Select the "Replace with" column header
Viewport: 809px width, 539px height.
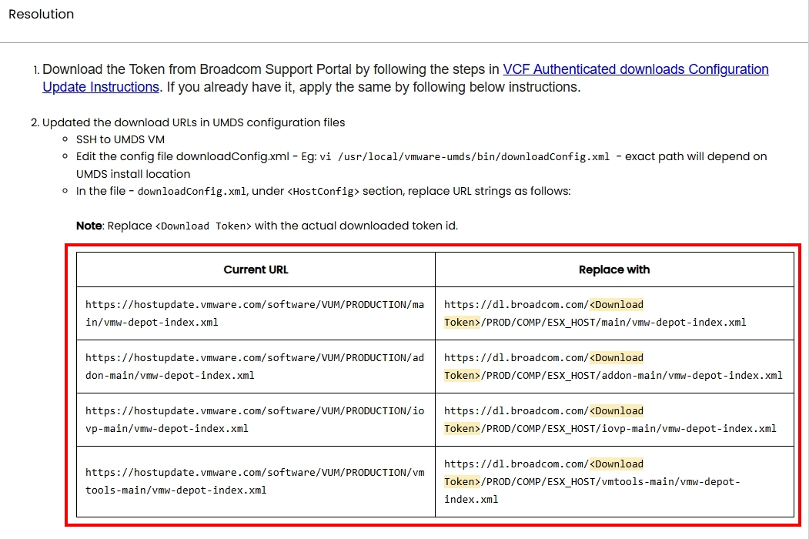614,269
